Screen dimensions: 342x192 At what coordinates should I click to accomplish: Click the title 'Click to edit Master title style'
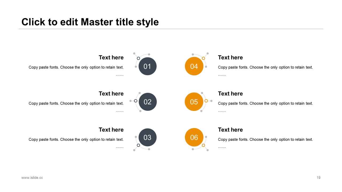click(x=90, y=22)
